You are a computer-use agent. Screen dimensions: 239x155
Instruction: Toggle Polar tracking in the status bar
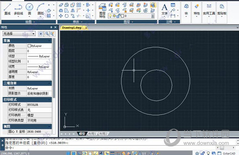pos(85,153)
